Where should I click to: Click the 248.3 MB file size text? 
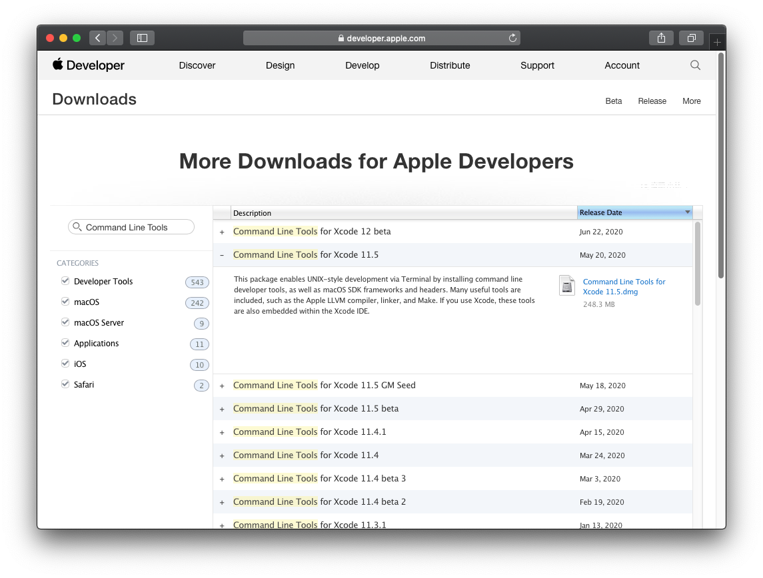(599, 304)
